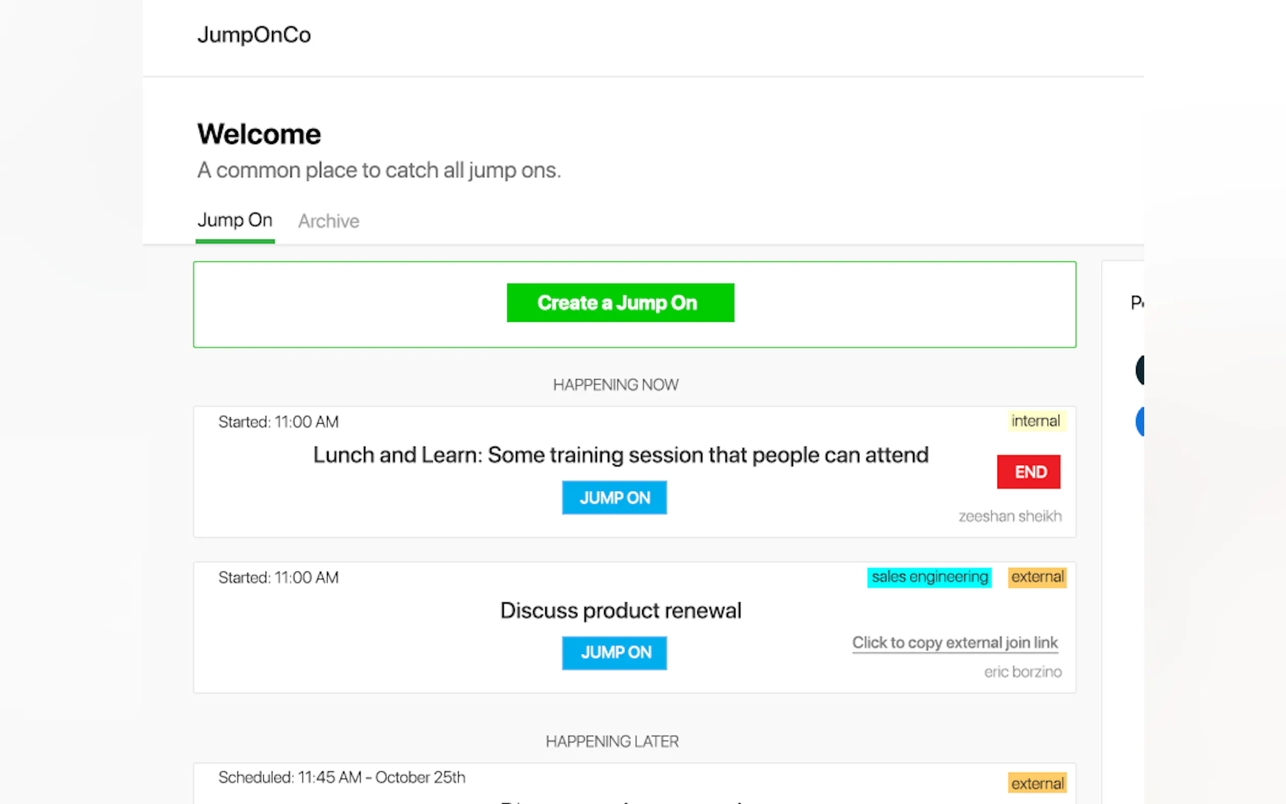1286x804 pixels.
Task: Open the Lunch and Learn session title
Action: click(620, 455)
